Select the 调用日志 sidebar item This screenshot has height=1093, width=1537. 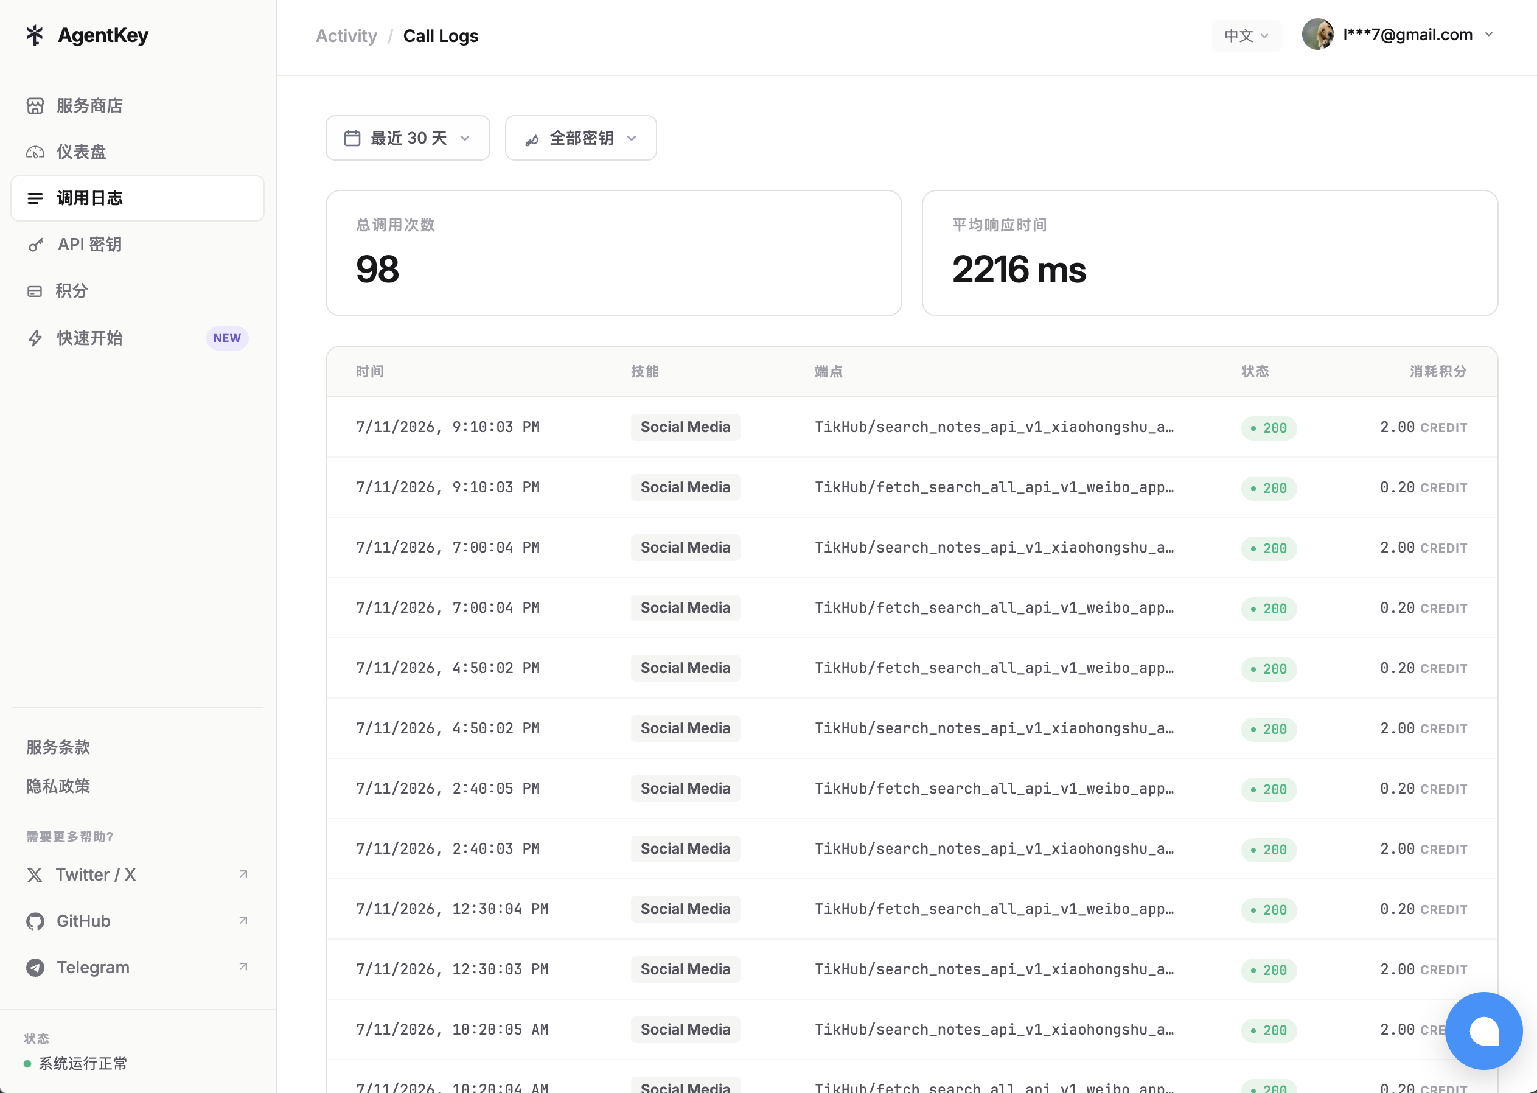138,198
